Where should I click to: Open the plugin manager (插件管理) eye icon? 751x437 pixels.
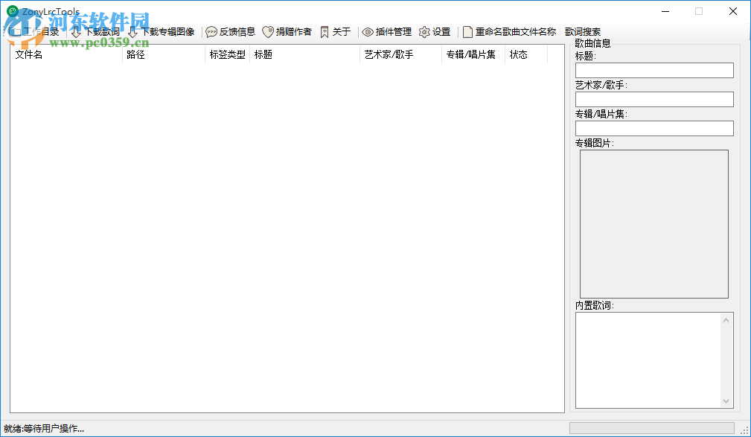point(368,31)
